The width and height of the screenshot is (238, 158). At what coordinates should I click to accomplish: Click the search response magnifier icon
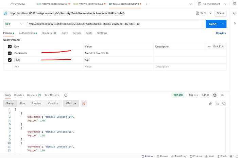point(223,103)
